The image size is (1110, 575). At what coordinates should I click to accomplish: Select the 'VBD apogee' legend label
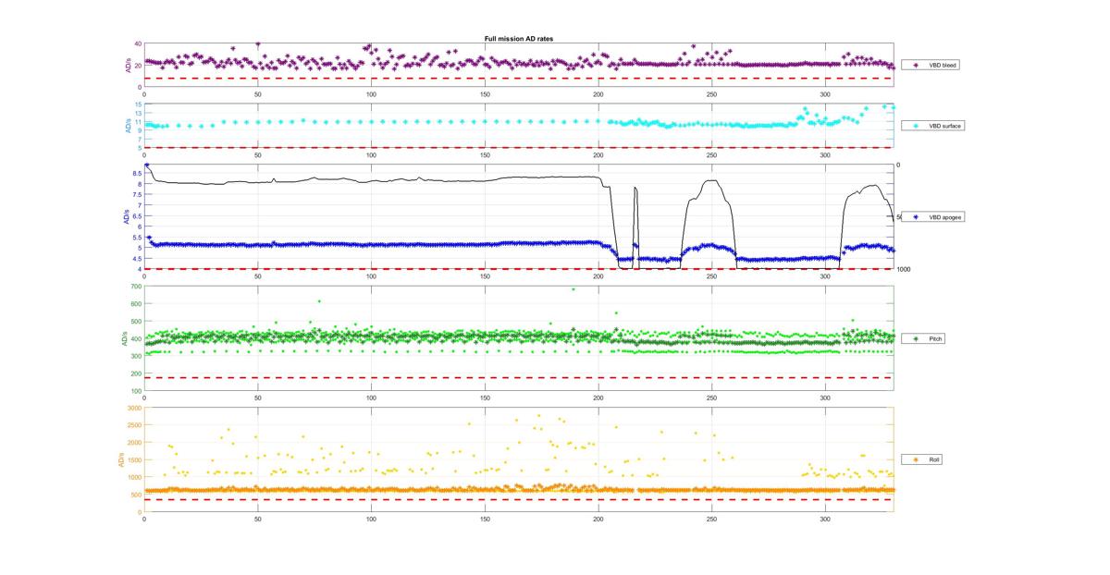pos(944,217)
